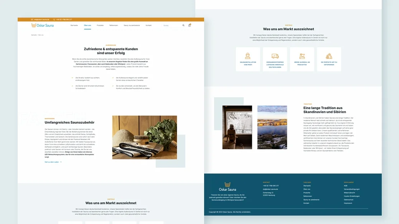Open the Widerrufsrecht footer link
Image resolution: width=399 pixels, height=224 pixels.
350,193
